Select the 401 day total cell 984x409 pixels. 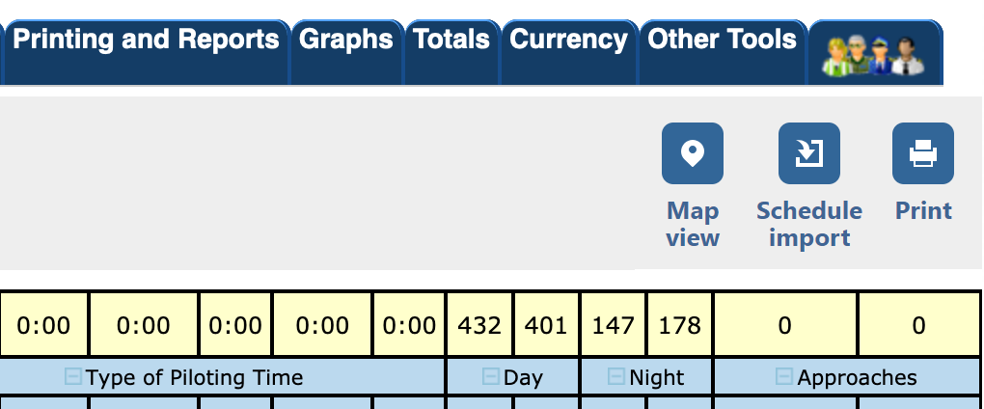click(546, 325)
